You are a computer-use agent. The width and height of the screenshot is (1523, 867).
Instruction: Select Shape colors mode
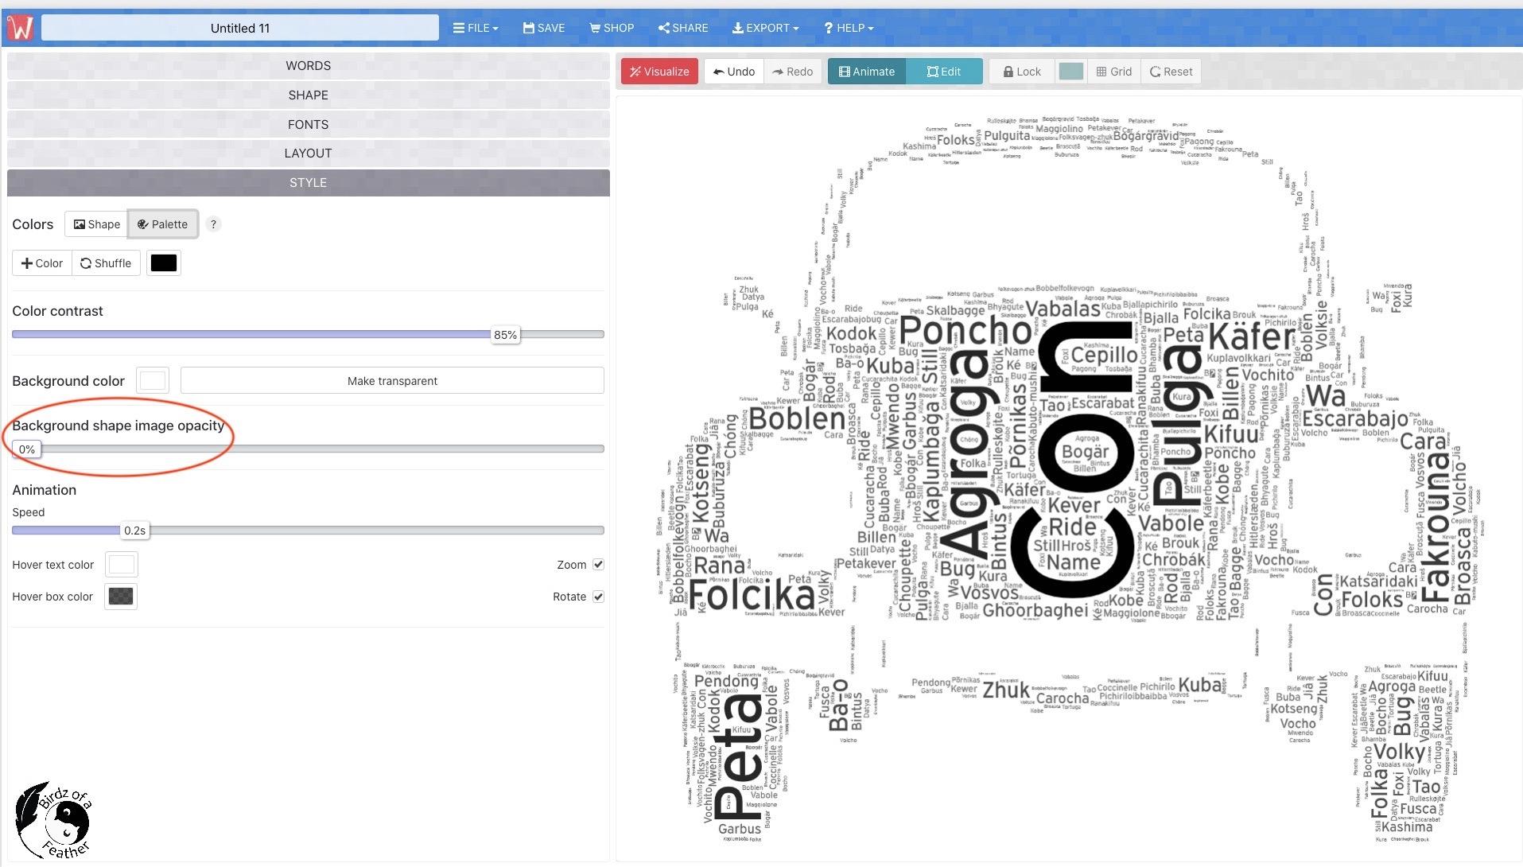point(96,224)
